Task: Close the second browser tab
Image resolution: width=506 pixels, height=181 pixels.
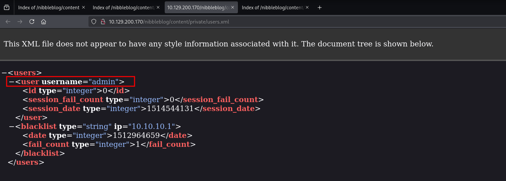Action: click(158, 7)
